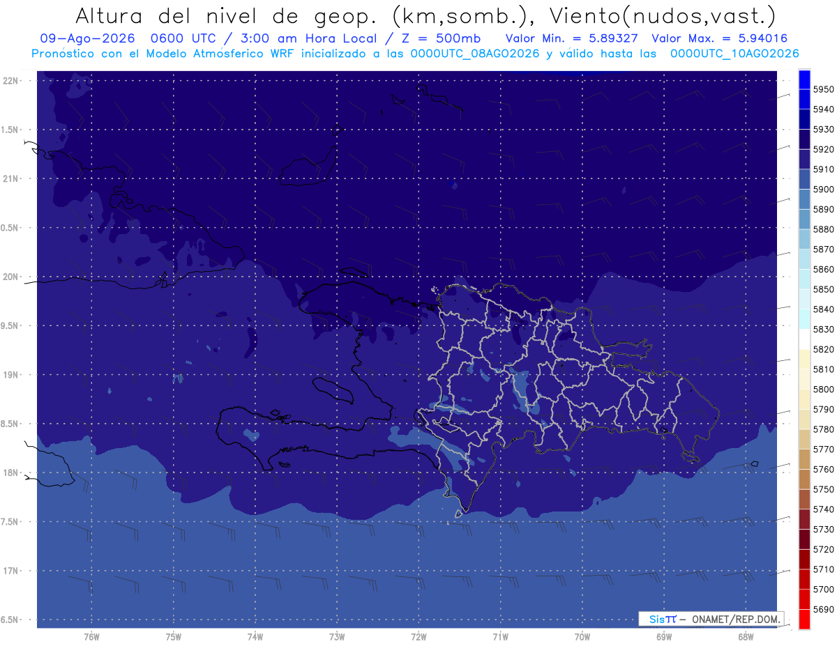Image resolution: width=837 pixels, height=646 pixels.
Task: Click the '68W' longitude label
Action: [746, 636]
